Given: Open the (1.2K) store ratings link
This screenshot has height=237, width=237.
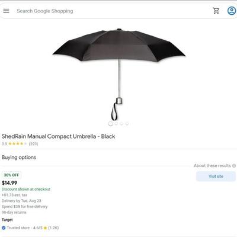Looking at the screenshot, I should [53, 228].
